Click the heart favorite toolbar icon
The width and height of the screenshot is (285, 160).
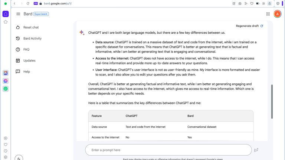[x=252, y=3]
